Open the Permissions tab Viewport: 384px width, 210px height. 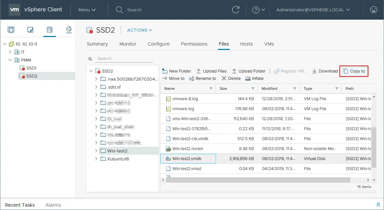pyautogui.click(x=194, y=44)
